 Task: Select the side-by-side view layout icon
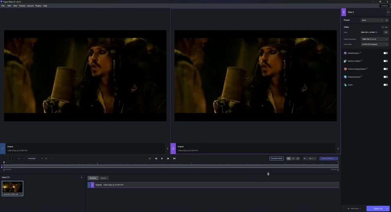pos(289,159)
